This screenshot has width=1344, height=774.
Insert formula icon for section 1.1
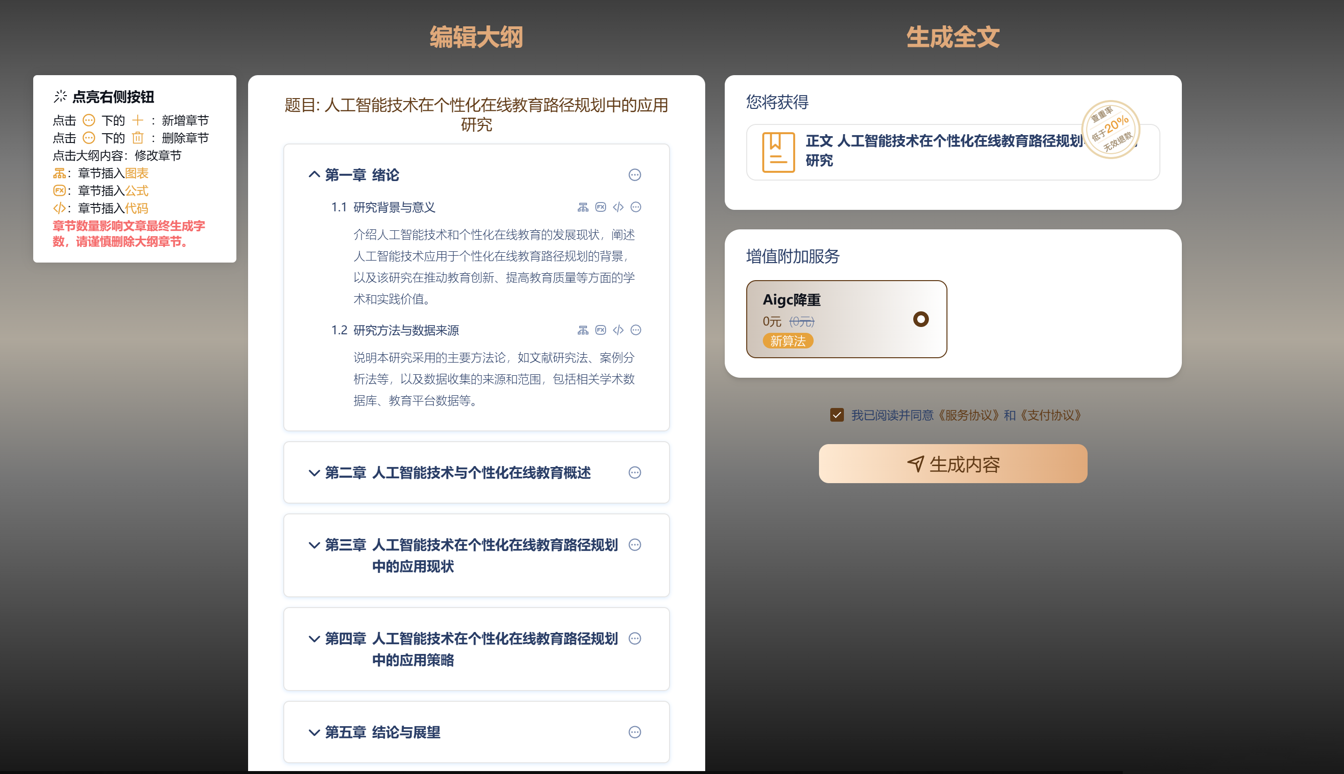601,207
